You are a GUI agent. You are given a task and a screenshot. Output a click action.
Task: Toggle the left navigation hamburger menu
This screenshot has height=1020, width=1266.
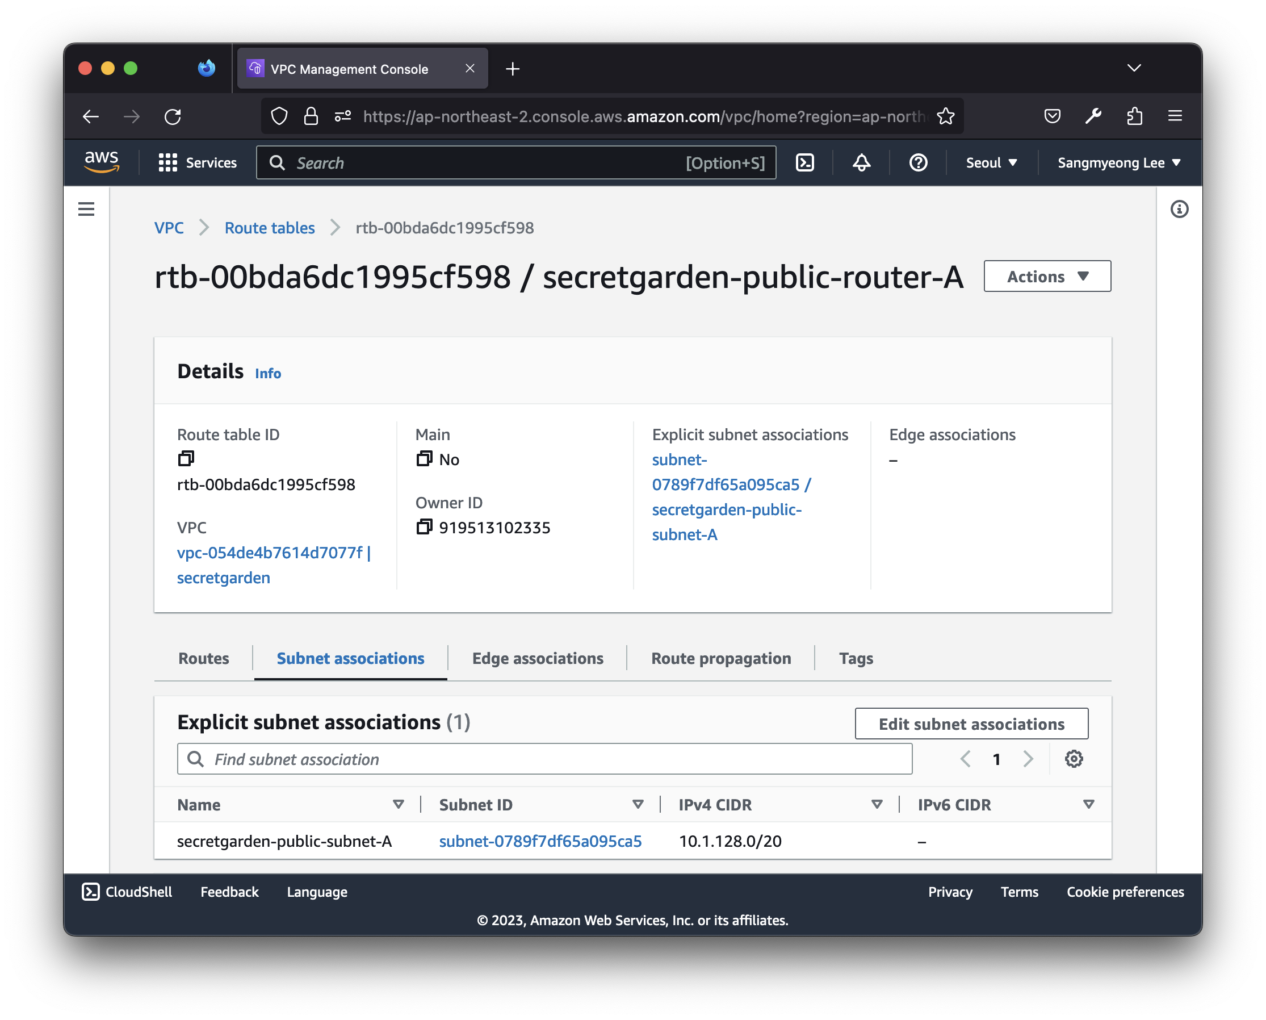(86, 209)
